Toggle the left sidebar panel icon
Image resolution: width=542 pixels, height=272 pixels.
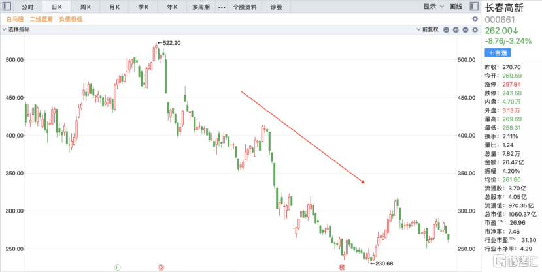tap(7, 7)
